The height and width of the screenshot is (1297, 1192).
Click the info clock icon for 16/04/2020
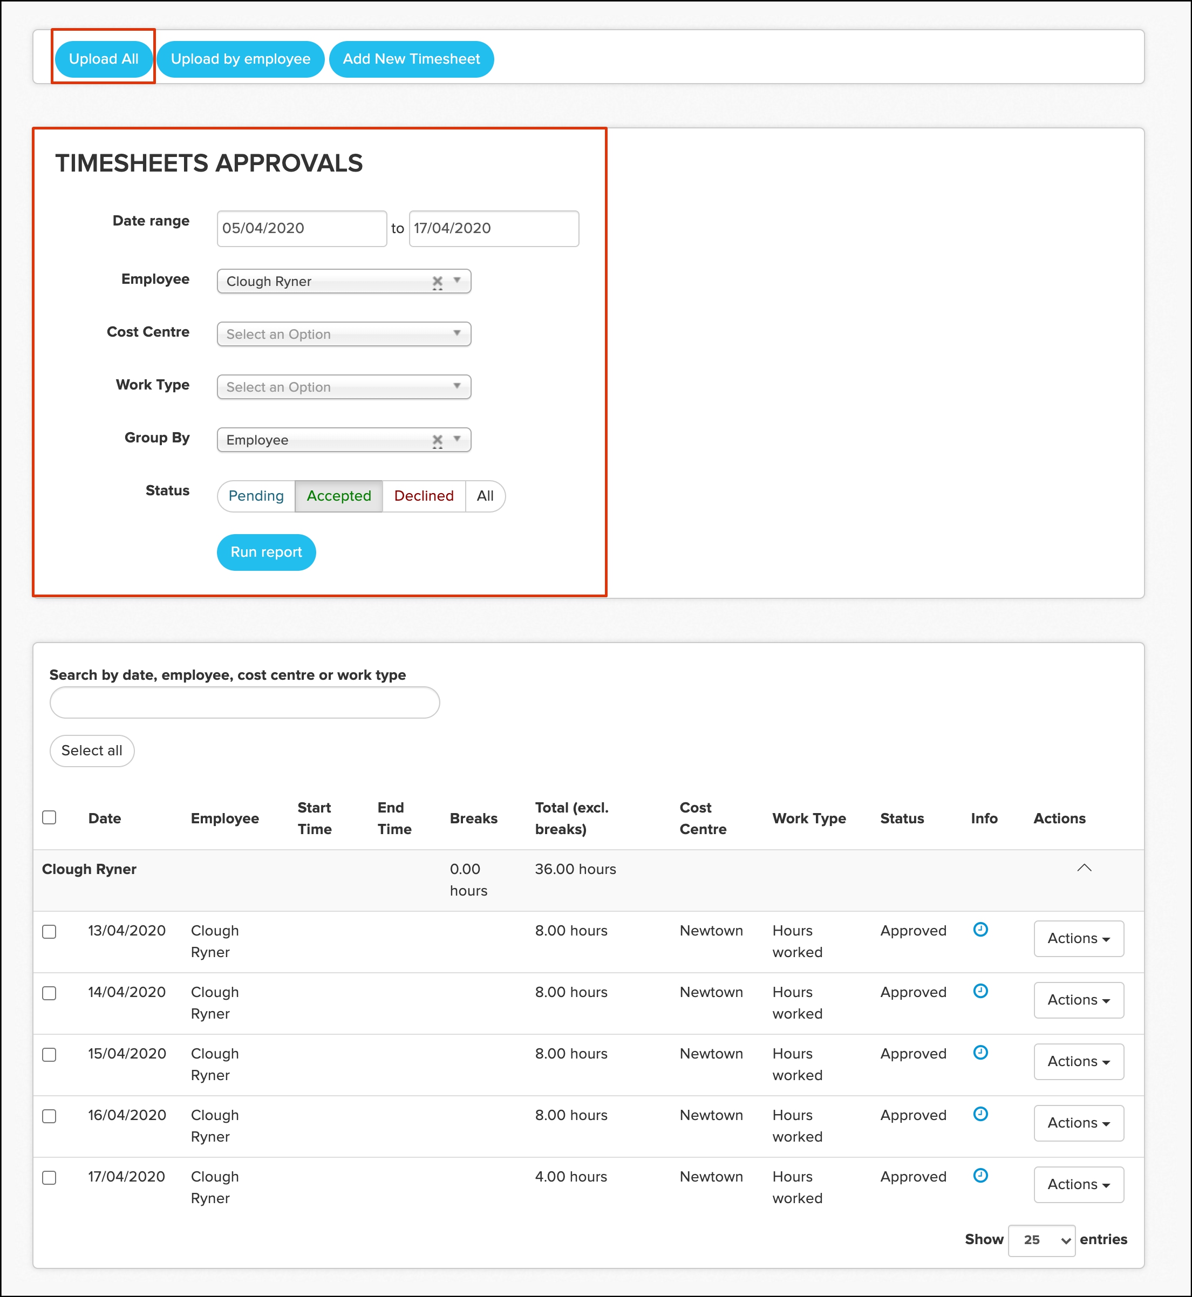point(980,1114)
